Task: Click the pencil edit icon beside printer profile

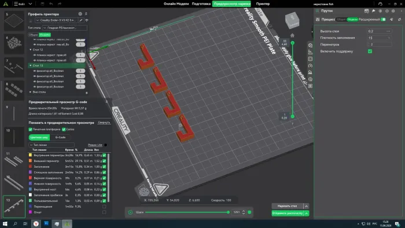Action: pos(81,20)
